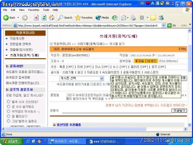Click the Forward arrow icon
The height and width of the screenshot is (145, 193).
click(25, 18)
